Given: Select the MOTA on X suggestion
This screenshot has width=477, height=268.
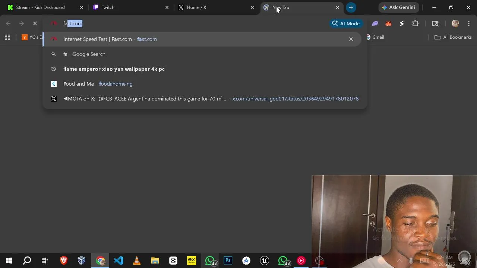Looking at the screenshot, I should (202, 99).
